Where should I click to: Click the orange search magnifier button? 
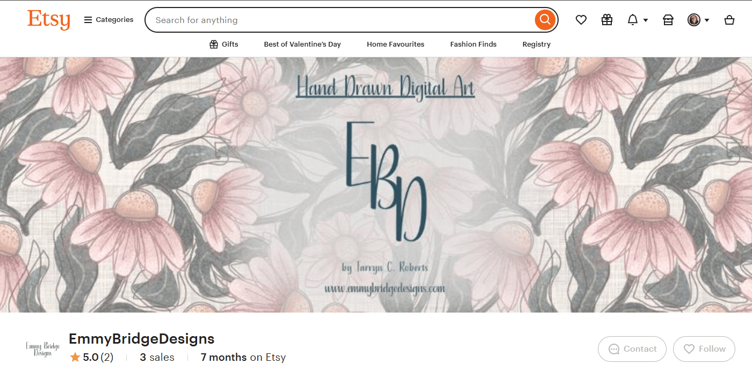tap(545, 20)
